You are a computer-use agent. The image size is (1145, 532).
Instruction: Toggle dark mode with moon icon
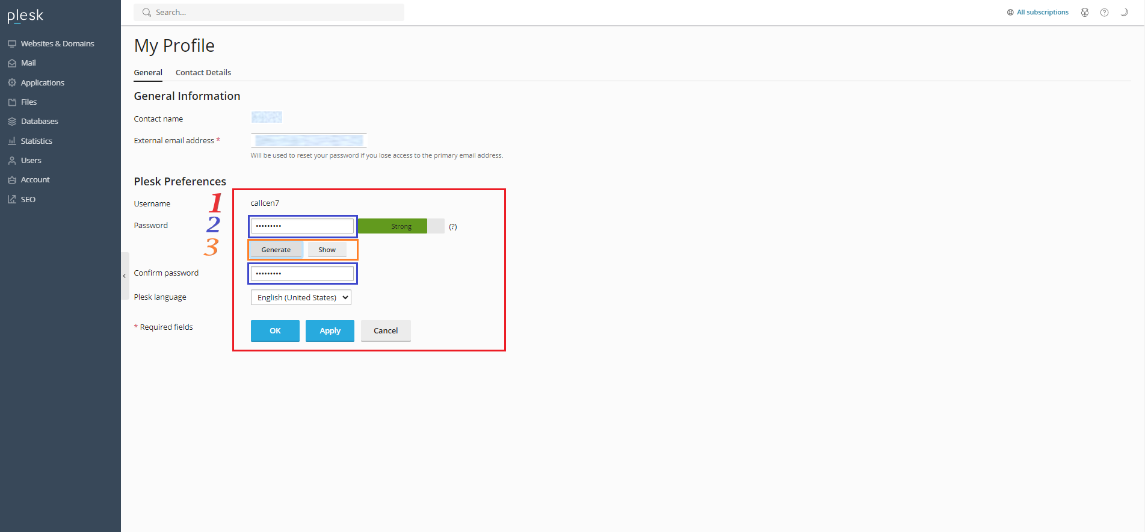[x=1123, y=13]
